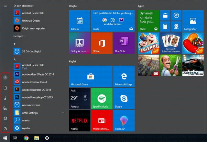Viewport: 207px width, 142px height.
Task: Open File Explorer icon in the Start sidebar
Action: tap(5, 108)
